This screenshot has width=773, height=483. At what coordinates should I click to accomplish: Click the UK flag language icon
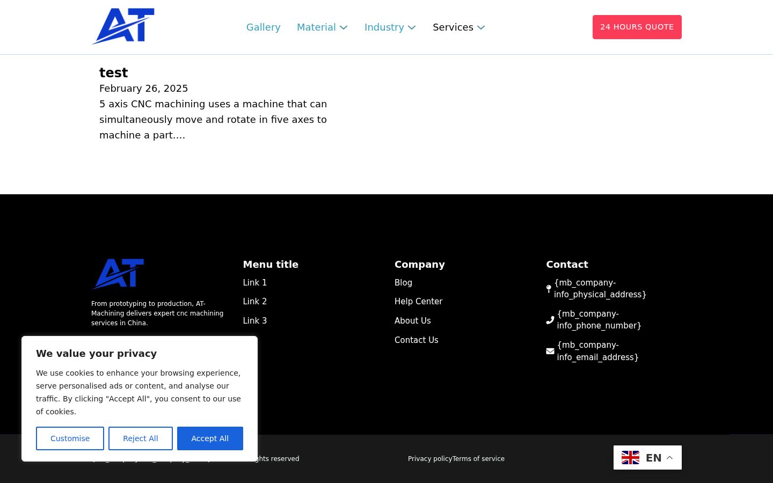coord(630,458)
